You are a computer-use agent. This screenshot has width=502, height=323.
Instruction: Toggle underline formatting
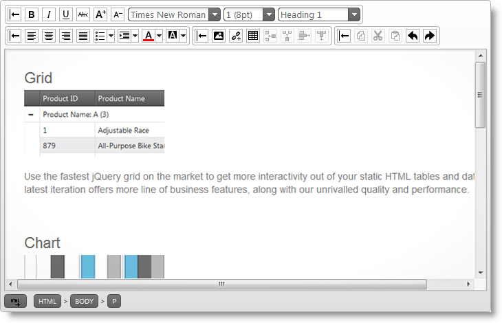pyautogui.click(x=66, y=14)
